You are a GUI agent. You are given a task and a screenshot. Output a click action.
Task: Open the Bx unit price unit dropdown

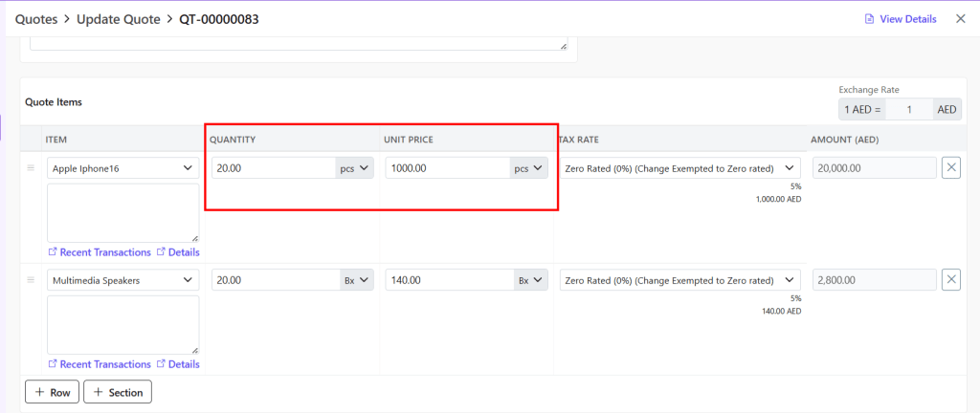[x=530, y=280]
